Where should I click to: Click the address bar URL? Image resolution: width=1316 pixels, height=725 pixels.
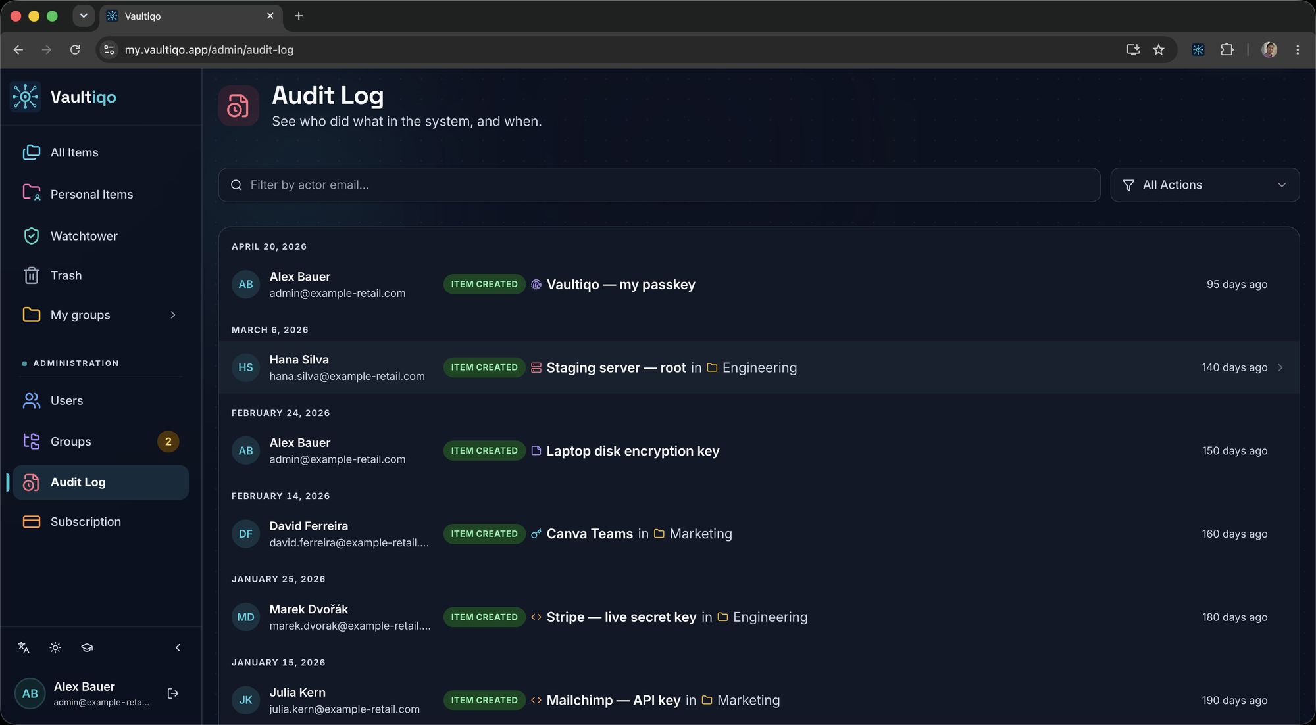tap(209, 50)
